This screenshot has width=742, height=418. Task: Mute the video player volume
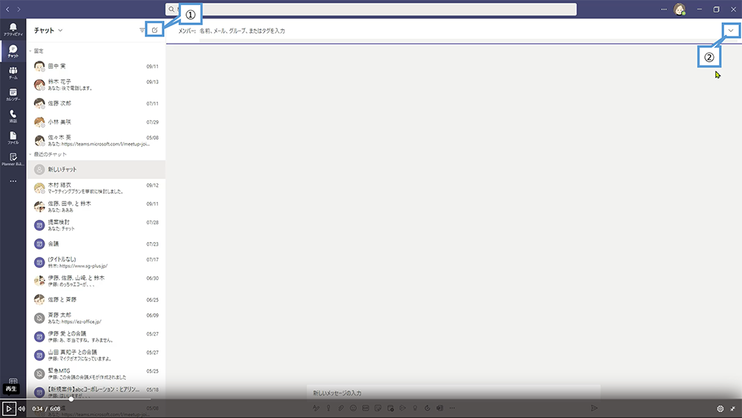click(x=22, y=408)
